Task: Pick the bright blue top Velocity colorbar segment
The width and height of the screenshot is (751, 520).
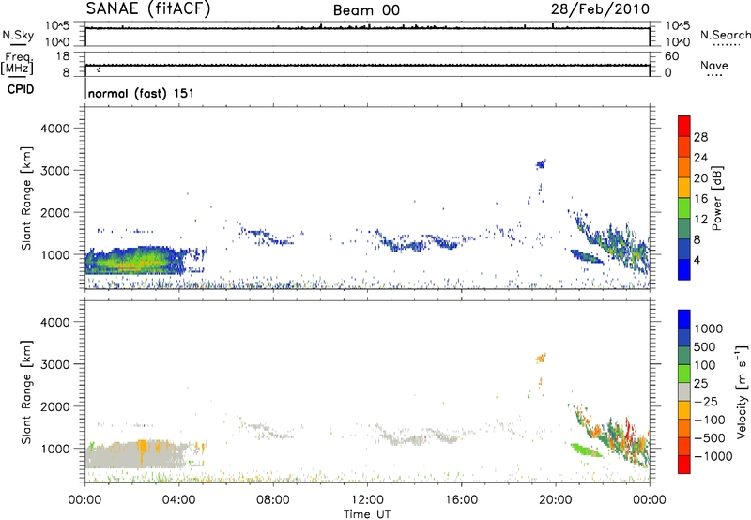Action: coord(684,319)
